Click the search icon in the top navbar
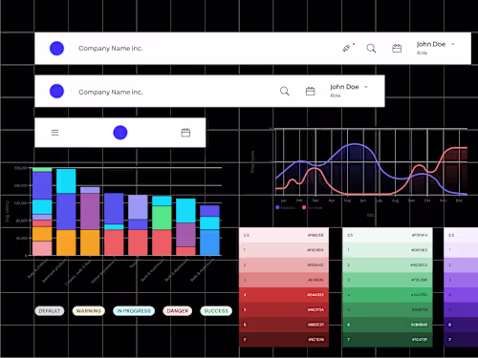 click(371, 49)
